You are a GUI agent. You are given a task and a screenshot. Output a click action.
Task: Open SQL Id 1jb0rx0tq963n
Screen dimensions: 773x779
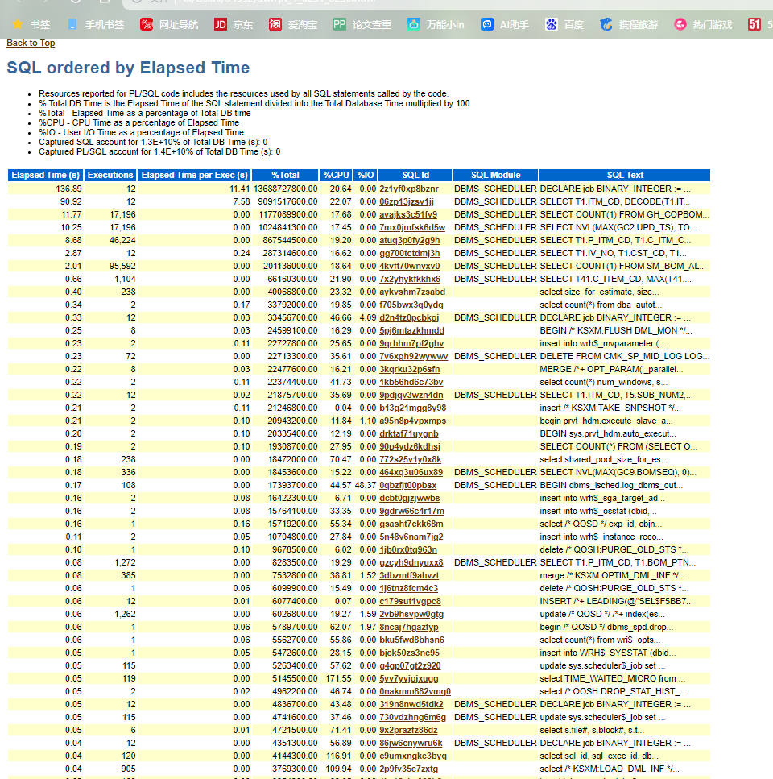408,550
